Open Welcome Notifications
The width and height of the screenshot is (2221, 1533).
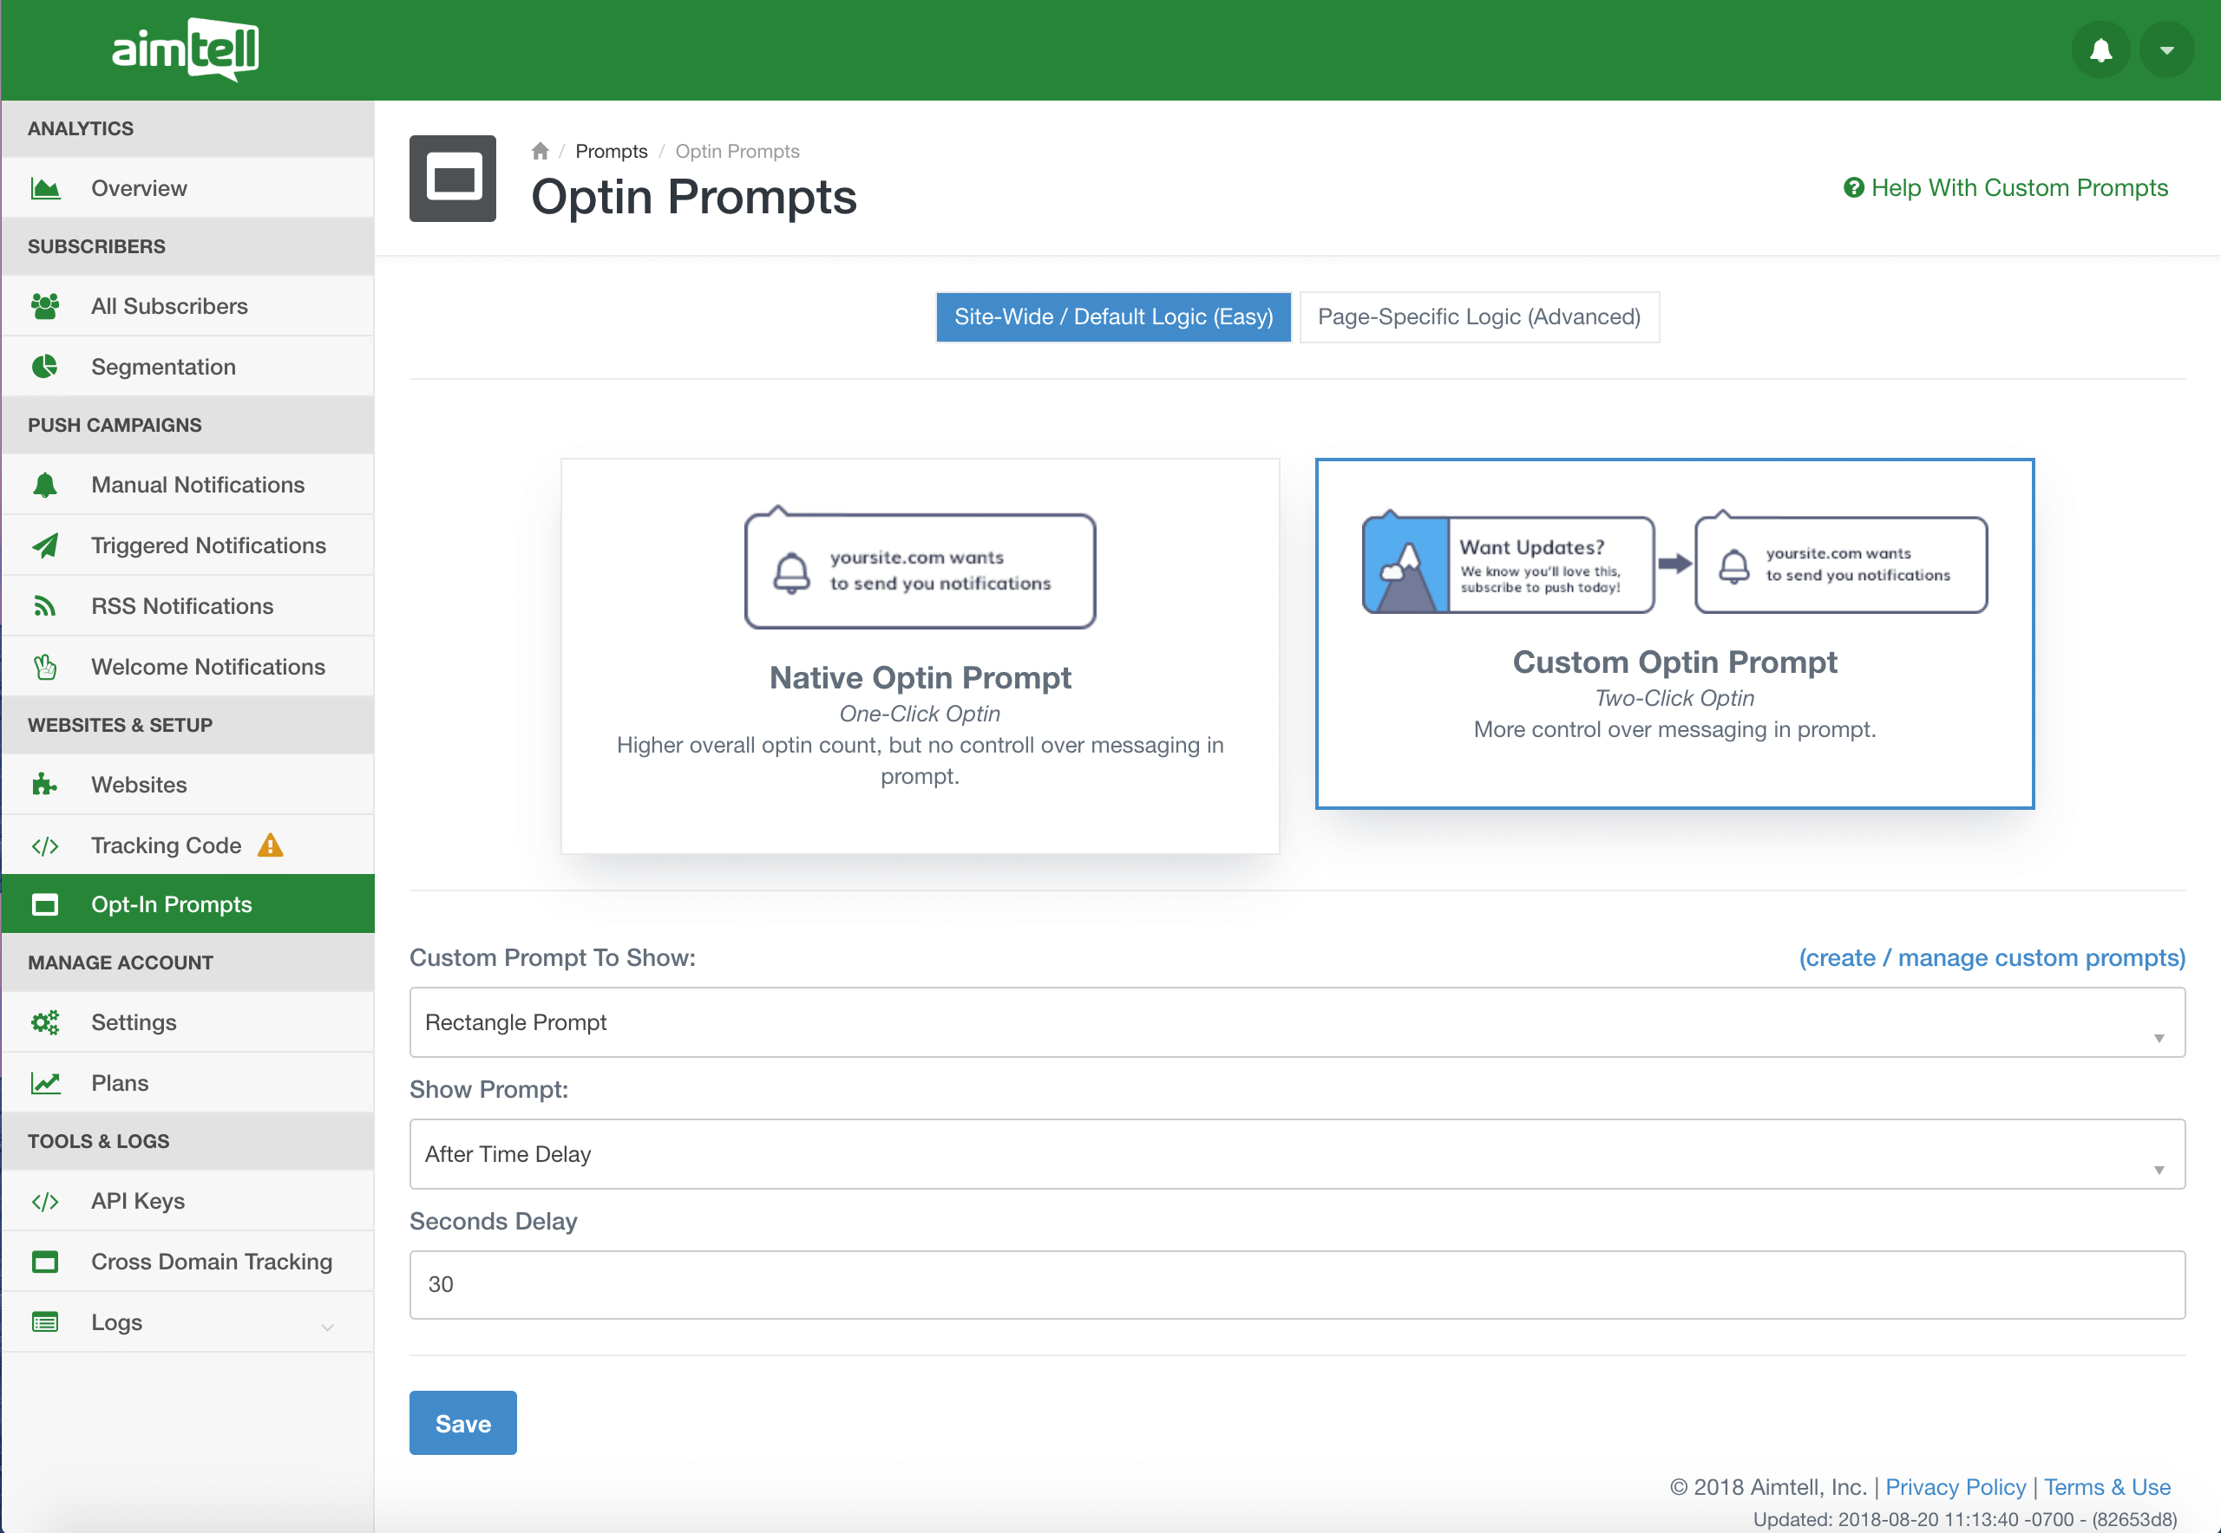point(187,667)
